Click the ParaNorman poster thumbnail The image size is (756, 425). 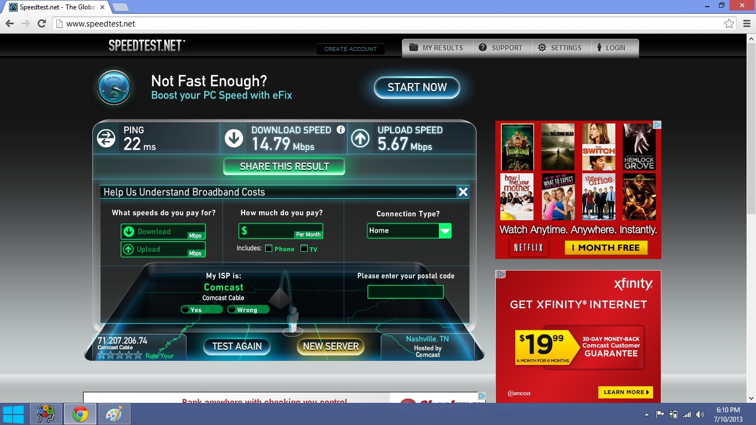point(517,147)
